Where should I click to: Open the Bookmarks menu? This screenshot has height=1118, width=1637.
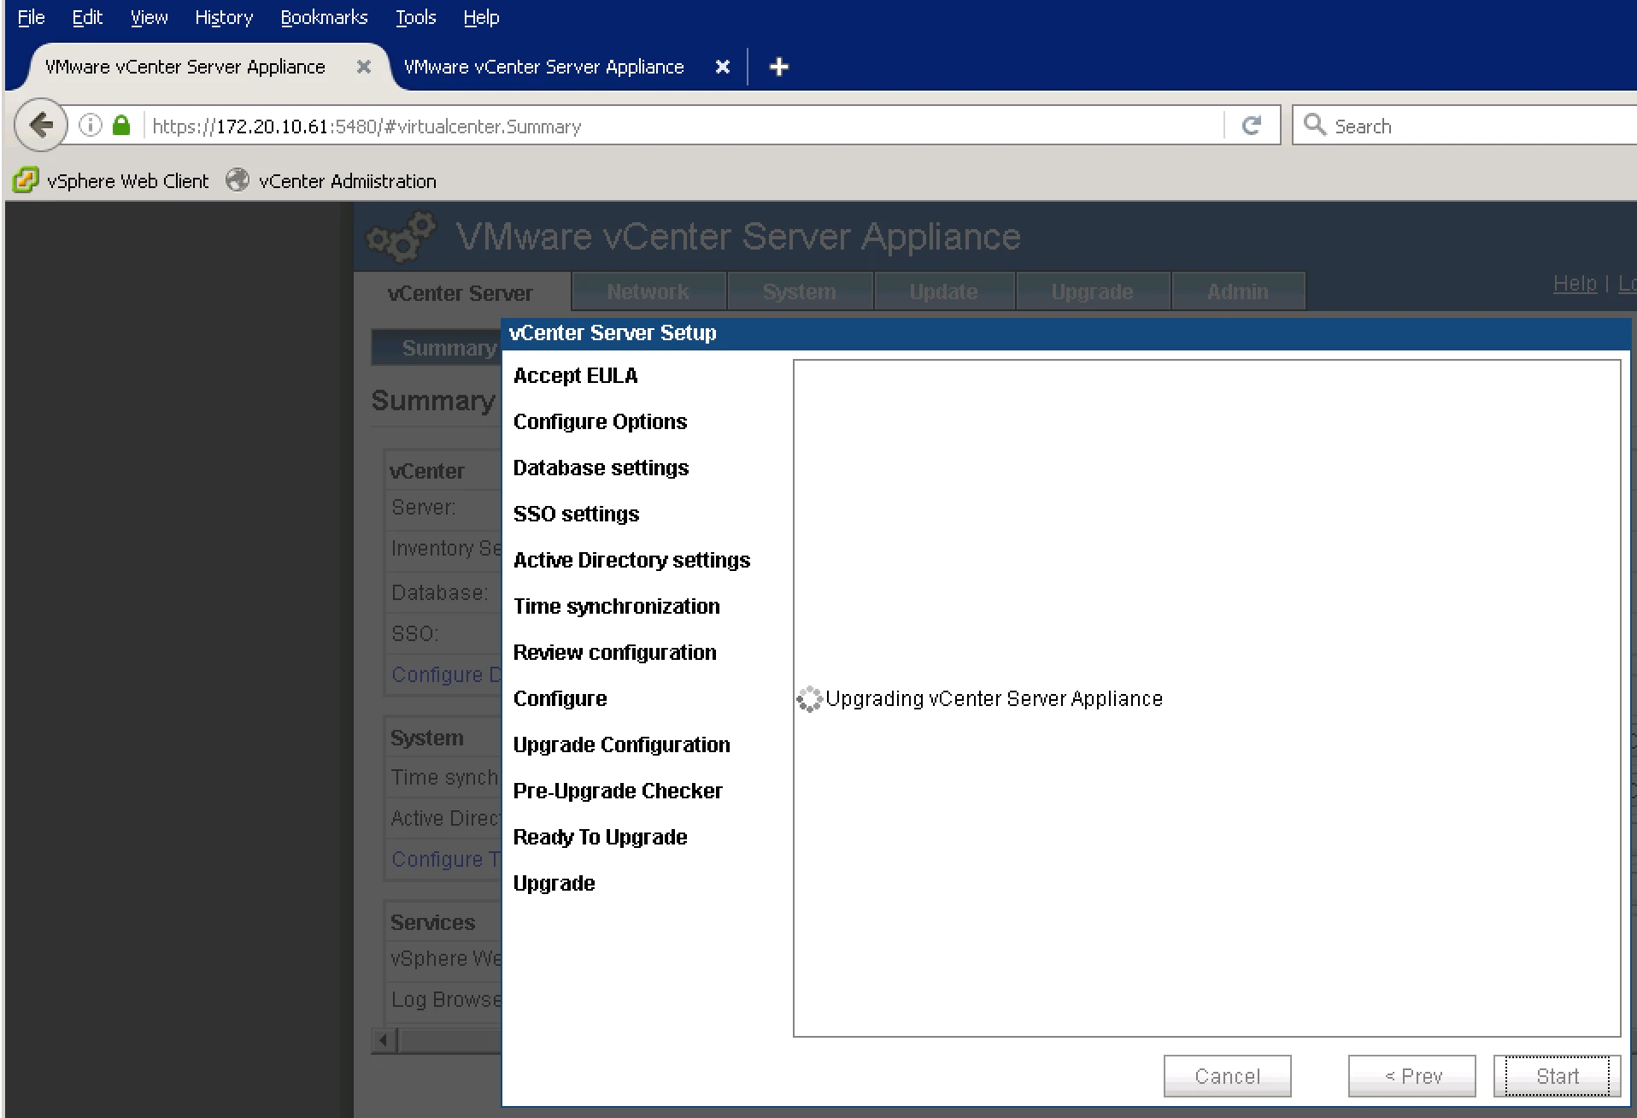tap(324, 17)
